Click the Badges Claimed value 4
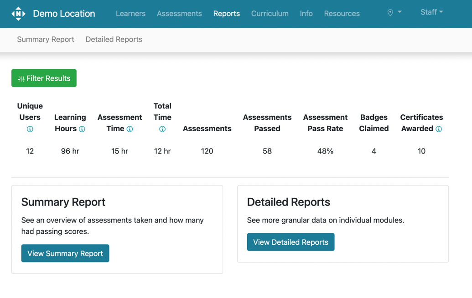Image resolution: width=472 pixels, height=298 pixels. click(374, 151)
